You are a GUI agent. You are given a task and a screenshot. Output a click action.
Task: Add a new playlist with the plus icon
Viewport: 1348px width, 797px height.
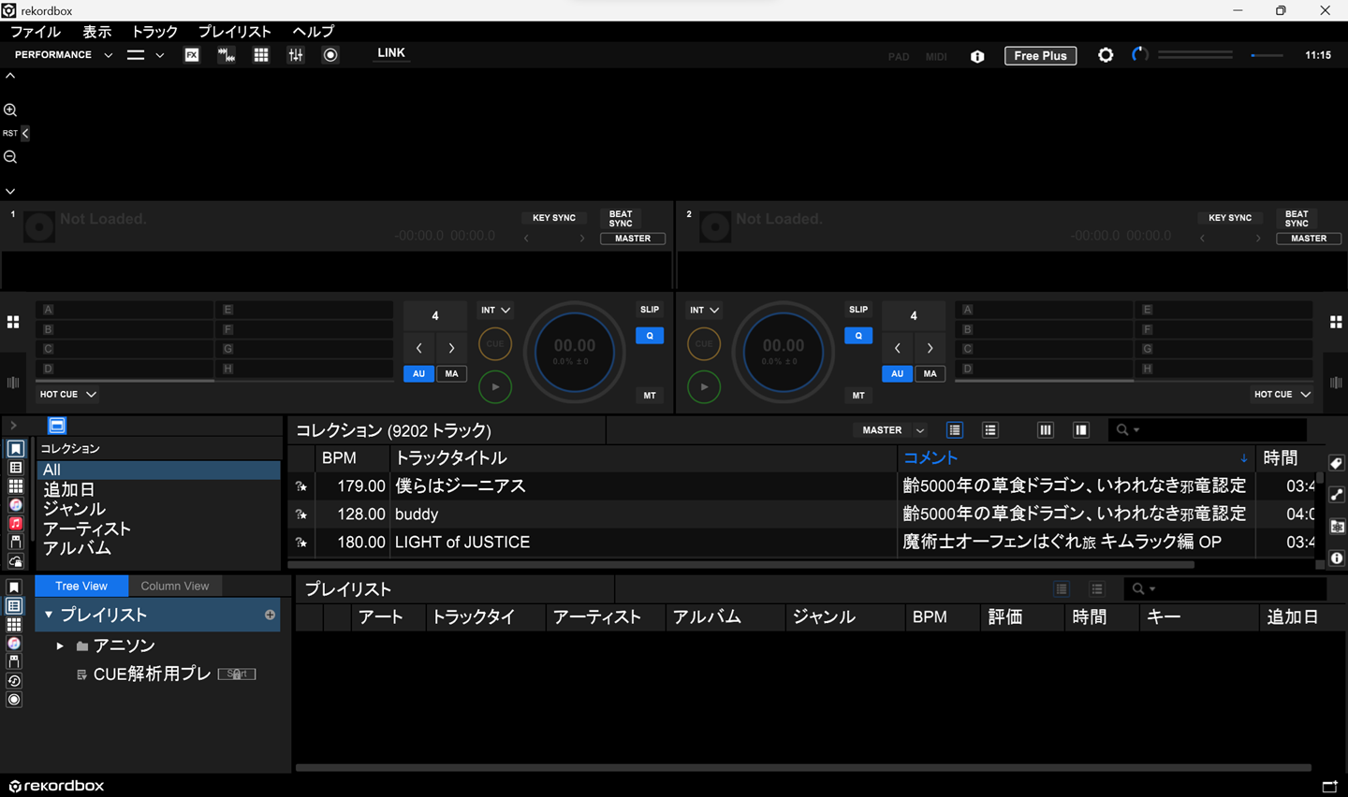pos(270,615)
